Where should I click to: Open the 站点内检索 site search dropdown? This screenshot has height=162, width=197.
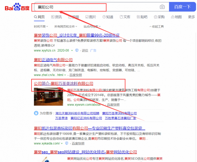92,26
